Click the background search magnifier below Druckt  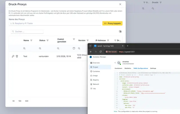tap(153, 8)
